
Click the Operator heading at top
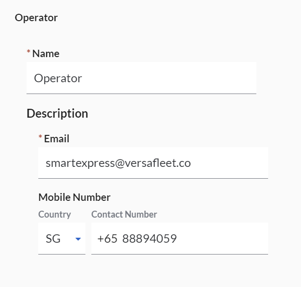click(36, 18)
